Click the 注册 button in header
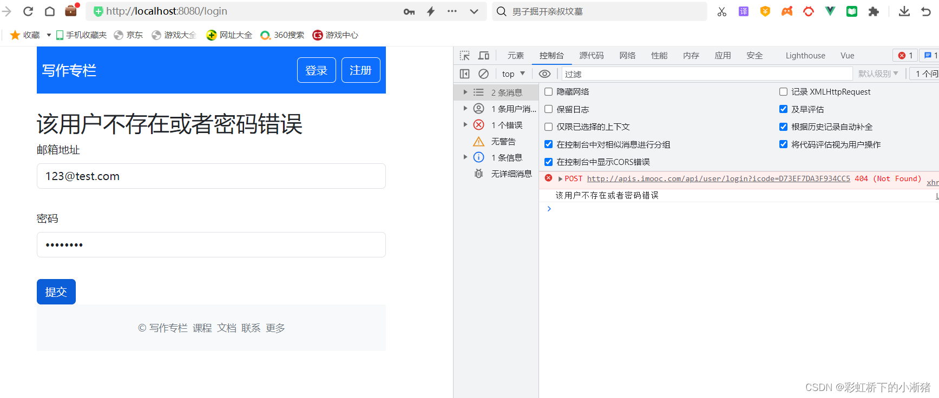Image resolution: width=939 pixels, height=398 pixels. [361, 70]
